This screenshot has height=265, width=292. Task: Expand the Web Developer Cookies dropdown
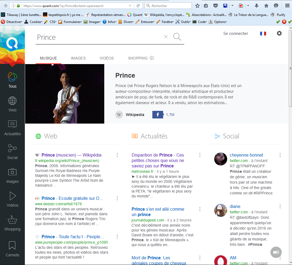pos(33,22)
